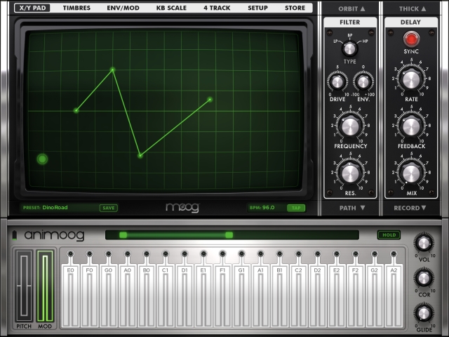Open the Timbres tab

pos(76,8)
